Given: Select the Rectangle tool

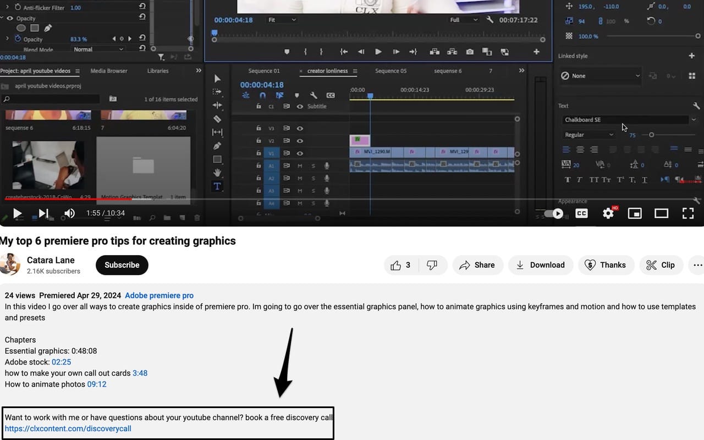Looking at the screenshot, I should (x=217, y=159).
